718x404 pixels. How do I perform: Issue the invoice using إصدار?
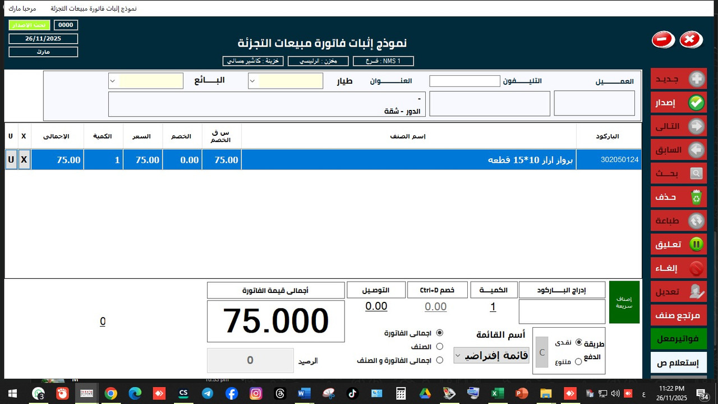click(x=679, y=103)
